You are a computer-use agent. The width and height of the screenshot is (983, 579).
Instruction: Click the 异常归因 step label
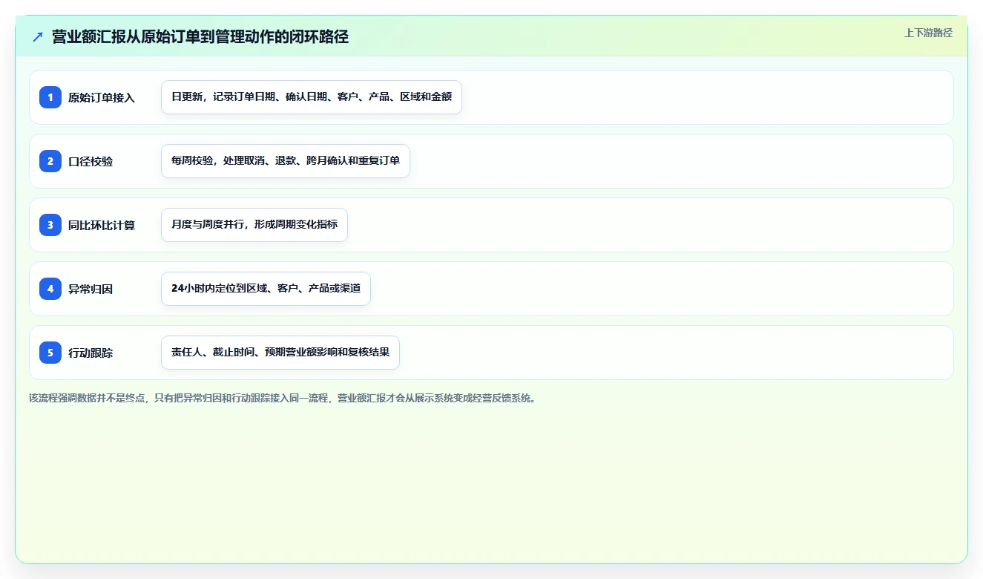click(x=91, y=289)
